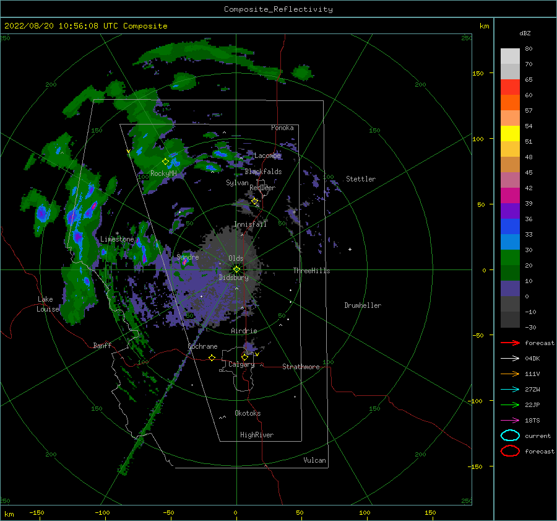
Task: Pick the bright green 30–20 dBZ swatch
Action: click(x=510, y=258)
